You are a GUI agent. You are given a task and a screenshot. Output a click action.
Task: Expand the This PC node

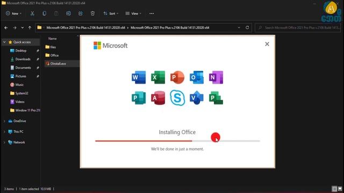coord(4,132)
